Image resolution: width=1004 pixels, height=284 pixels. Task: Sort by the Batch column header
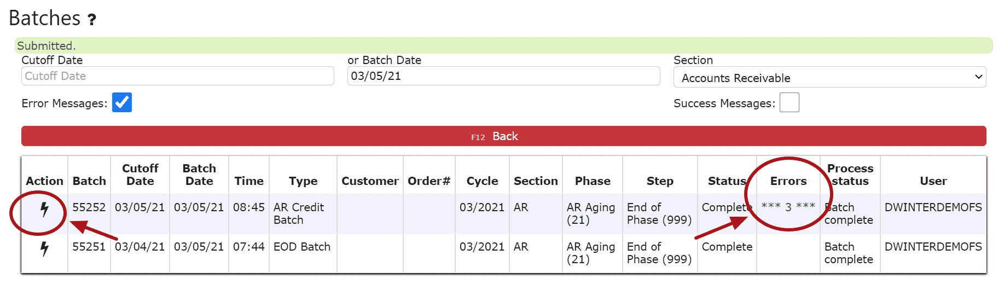tap(89, 181)
